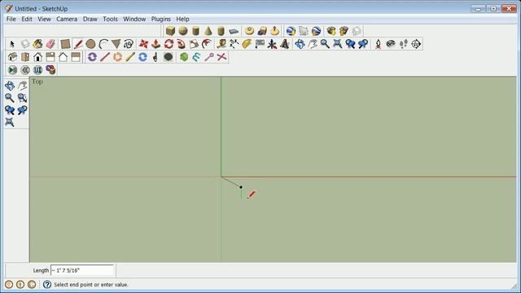Pick the pink Eraser tool
Image resolution: width=521 pixels, height=293 pixels.
pos(50,44)
